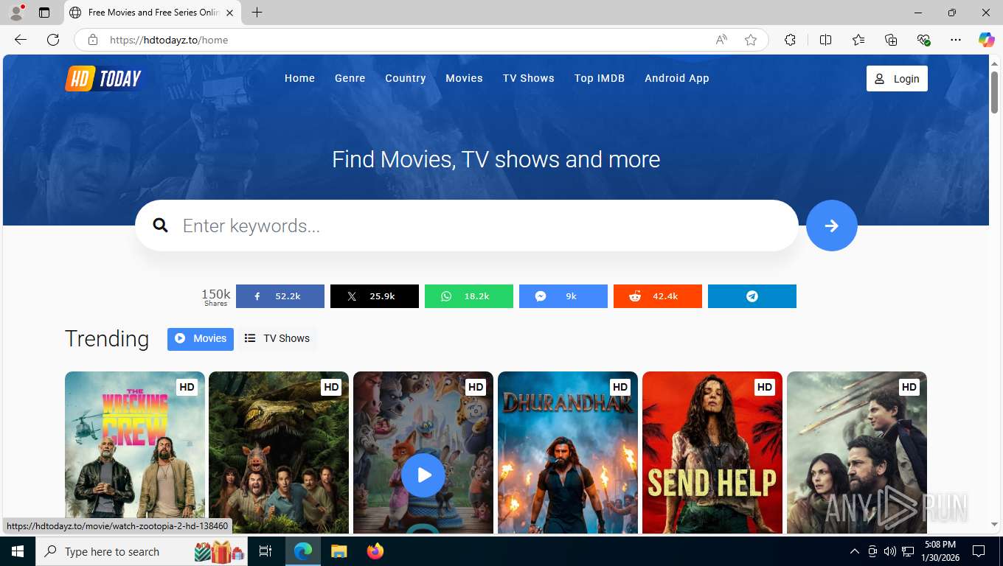The width and height of the screenshot is (1003, 566).
Task: Click Type here to search box
Action: pyautogui.click(x=143, y=551)
